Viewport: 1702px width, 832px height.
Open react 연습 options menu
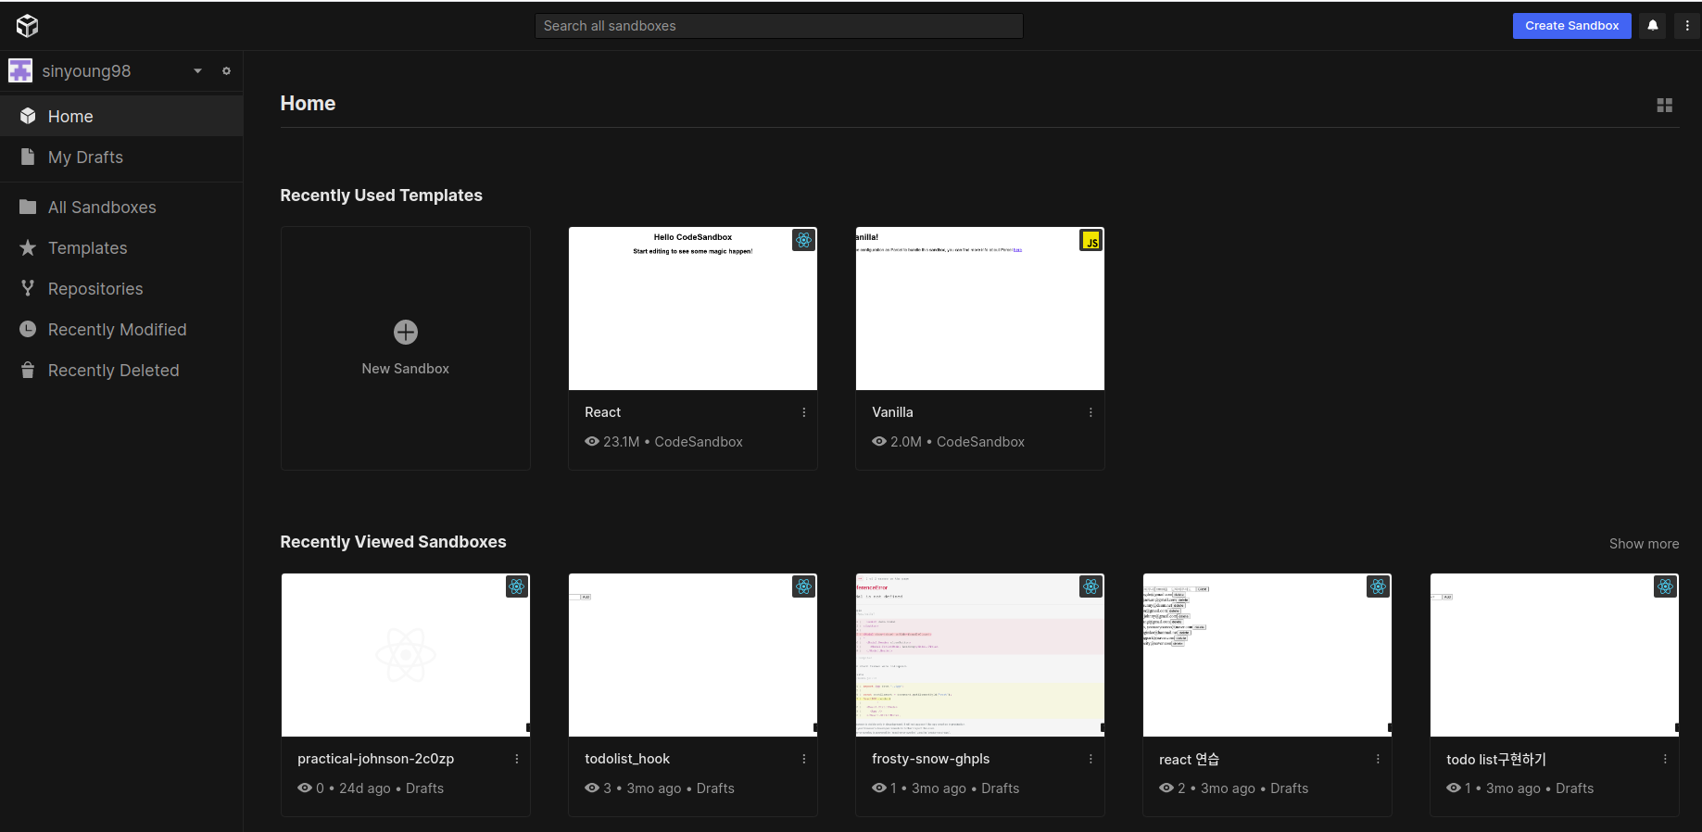coord(1378,759)
